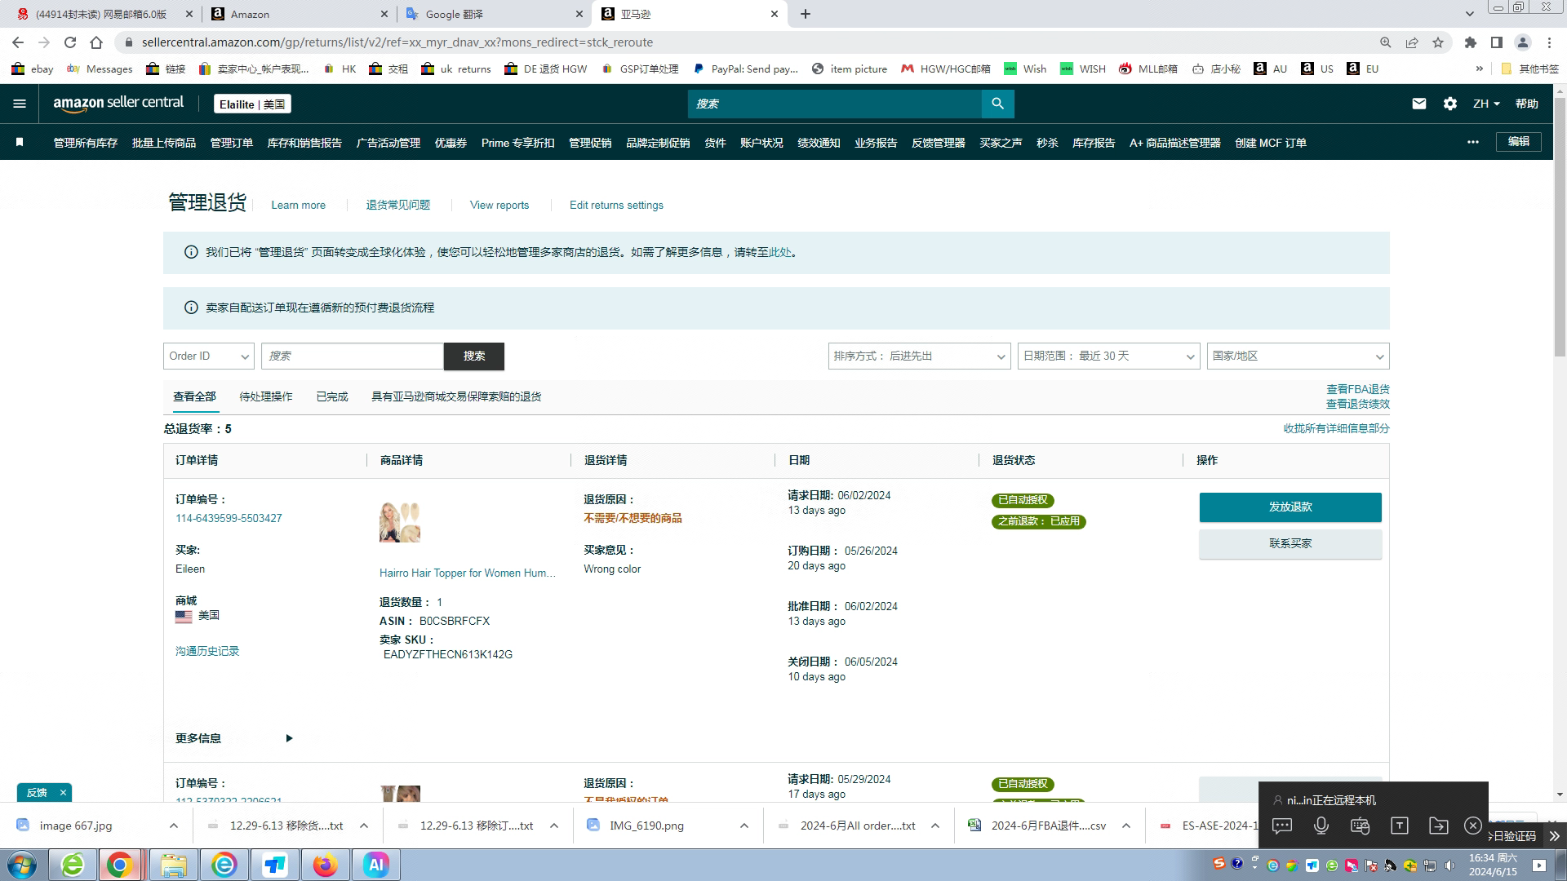Open 沟通历史记录 link
Screen dimensions: 1567x881
(x=207, y=651)
